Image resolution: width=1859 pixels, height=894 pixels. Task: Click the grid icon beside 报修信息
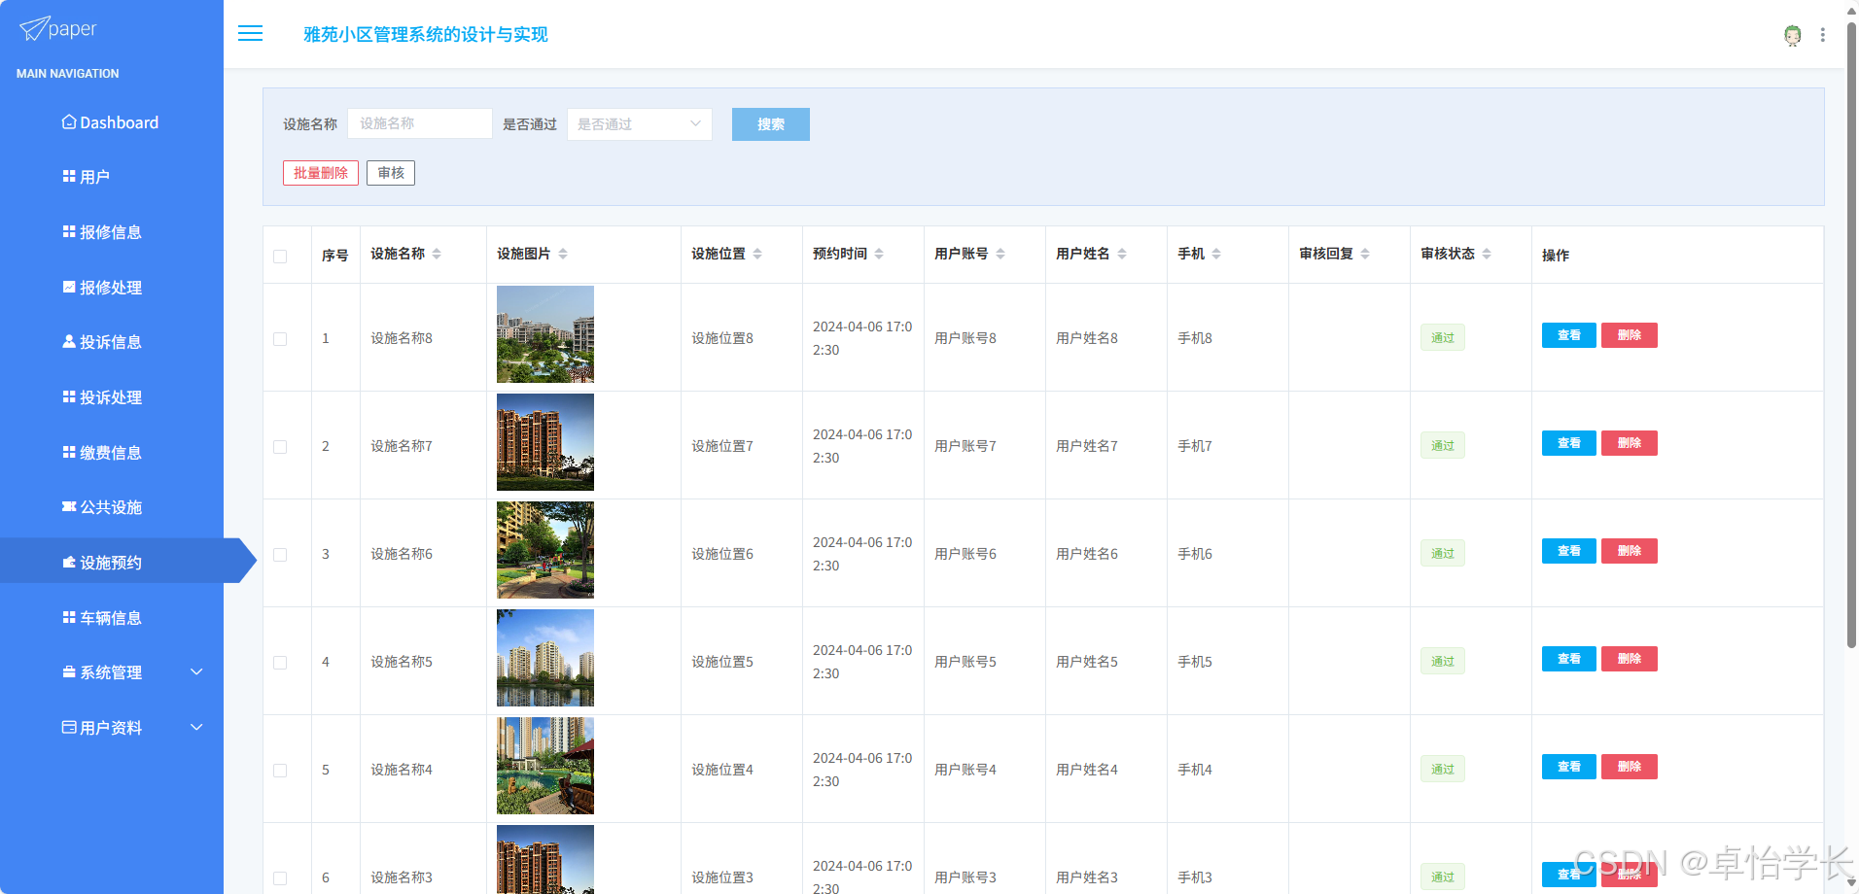[x=69, y=232]
